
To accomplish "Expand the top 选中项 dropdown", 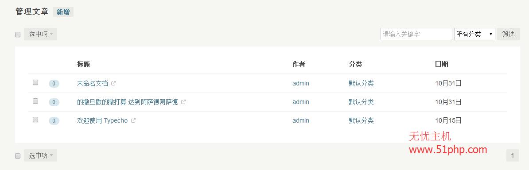I will [x=40, y=34].
